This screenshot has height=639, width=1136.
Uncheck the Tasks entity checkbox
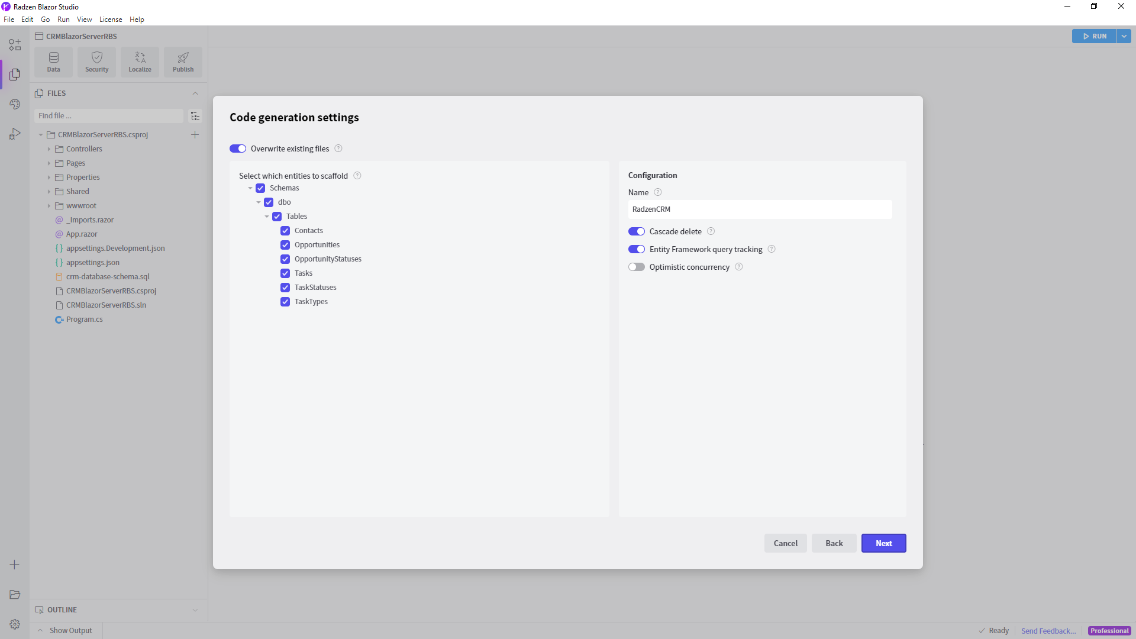285,273
